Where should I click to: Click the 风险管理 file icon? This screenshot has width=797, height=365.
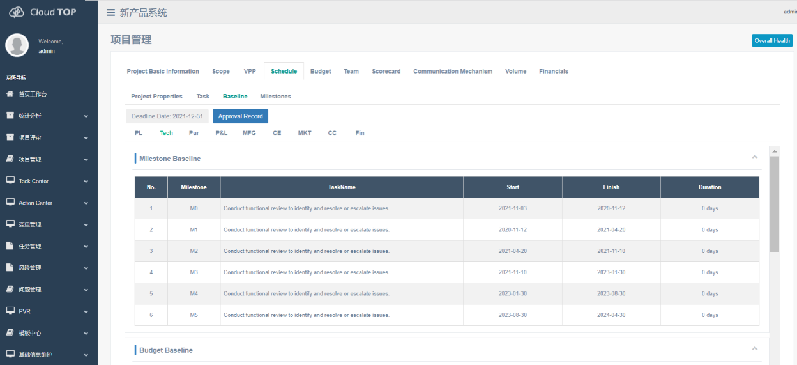[x=10, y=268]
